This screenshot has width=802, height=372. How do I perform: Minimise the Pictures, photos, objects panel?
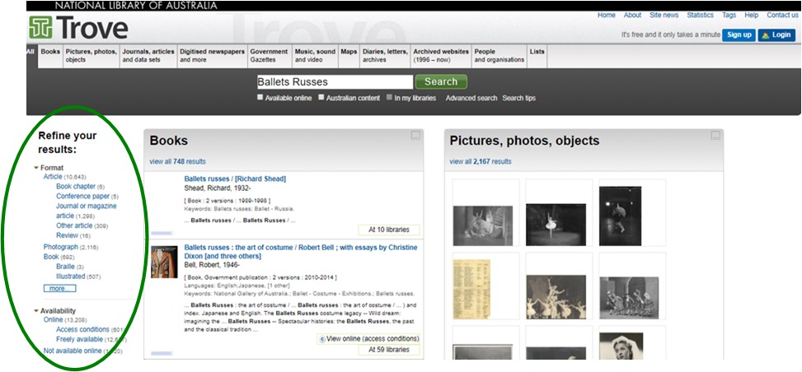tap(715, 136)
